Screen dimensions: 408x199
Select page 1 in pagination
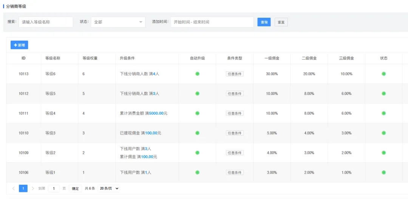(x=23, y=188)
